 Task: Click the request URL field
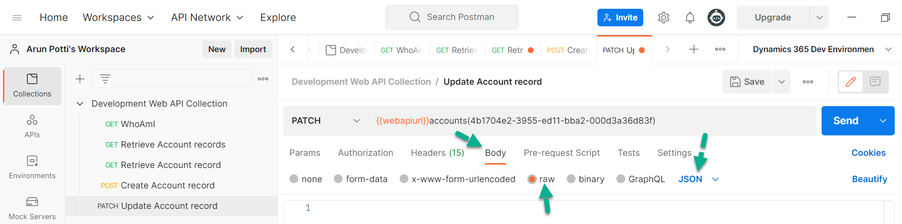pos(585,121)
